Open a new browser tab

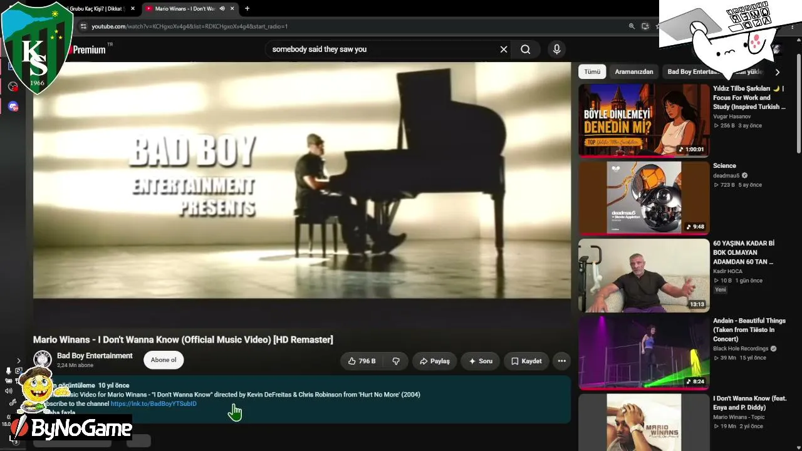point(247,9)
